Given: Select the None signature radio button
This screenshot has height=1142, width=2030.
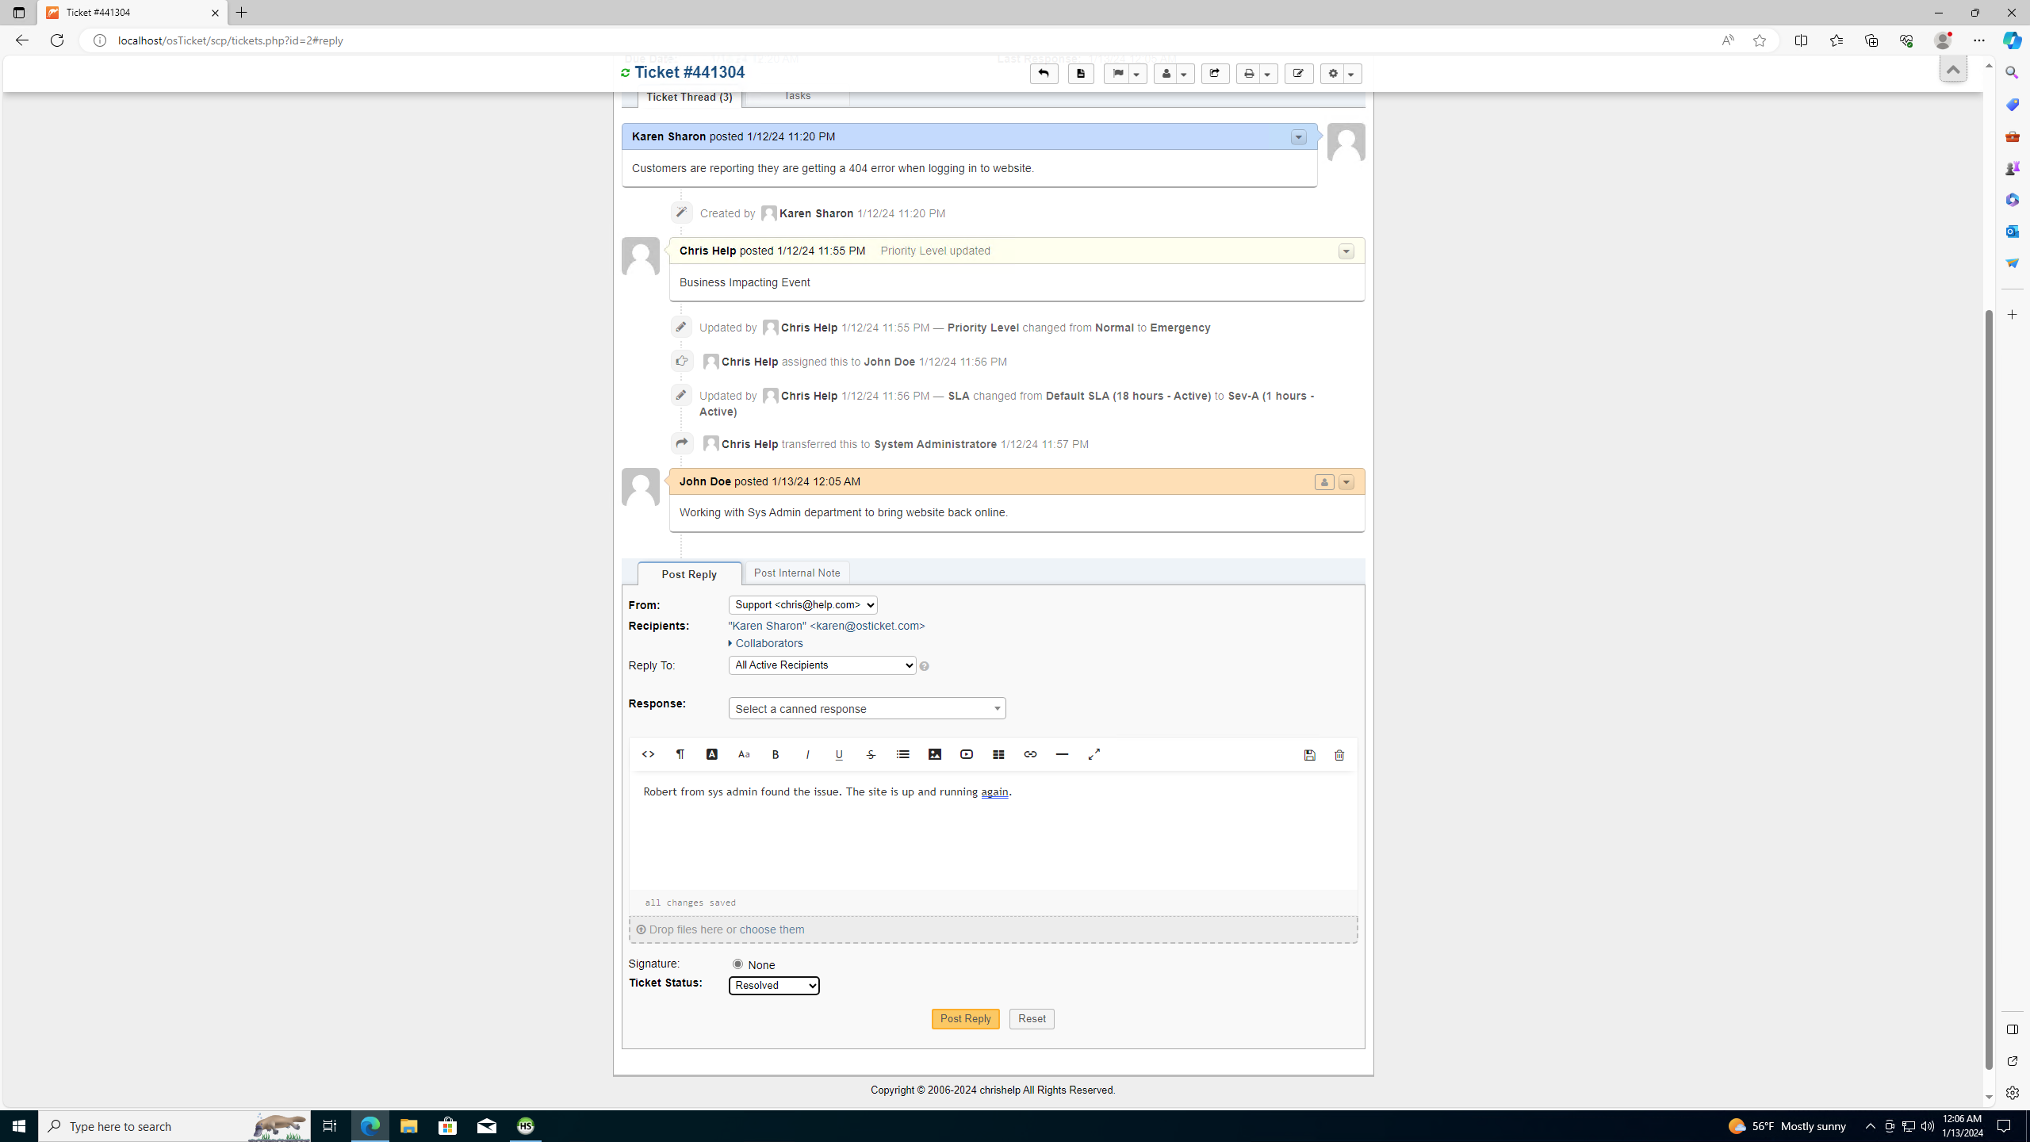Looking at the screenshot, I should point(737,964).
